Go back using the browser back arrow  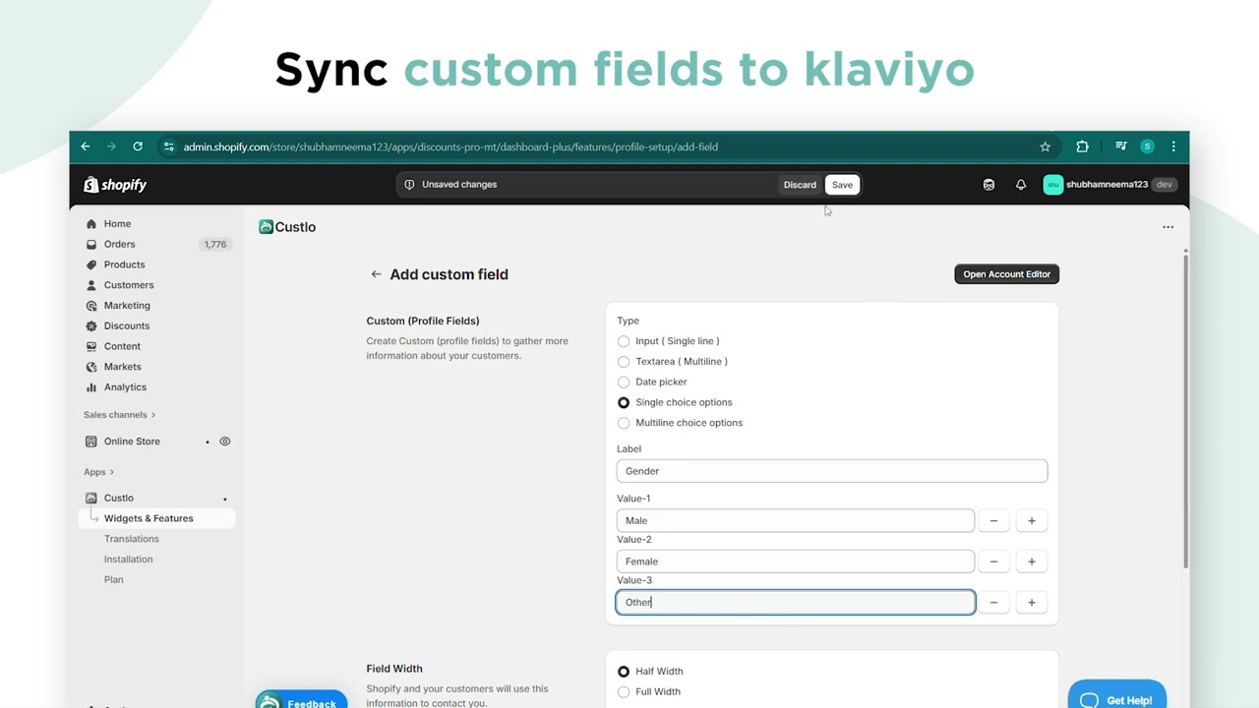(86, 147)
